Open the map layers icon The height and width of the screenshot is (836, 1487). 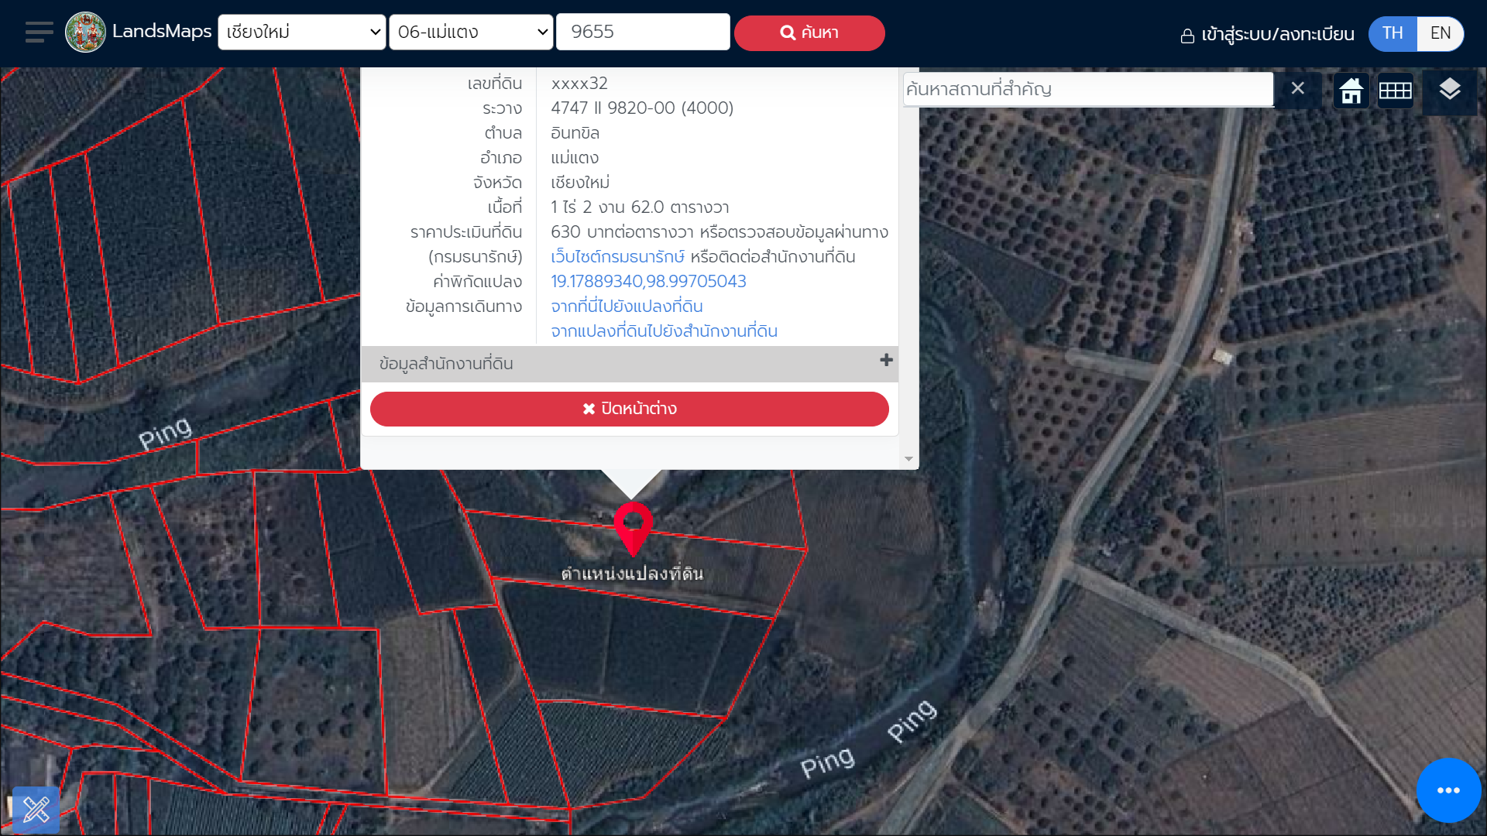pos(1450,90)
